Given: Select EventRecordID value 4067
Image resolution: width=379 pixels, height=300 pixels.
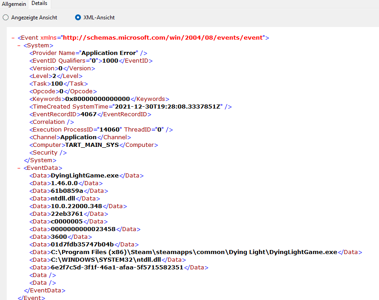Looking at the screenshot, I should point(89,114).
